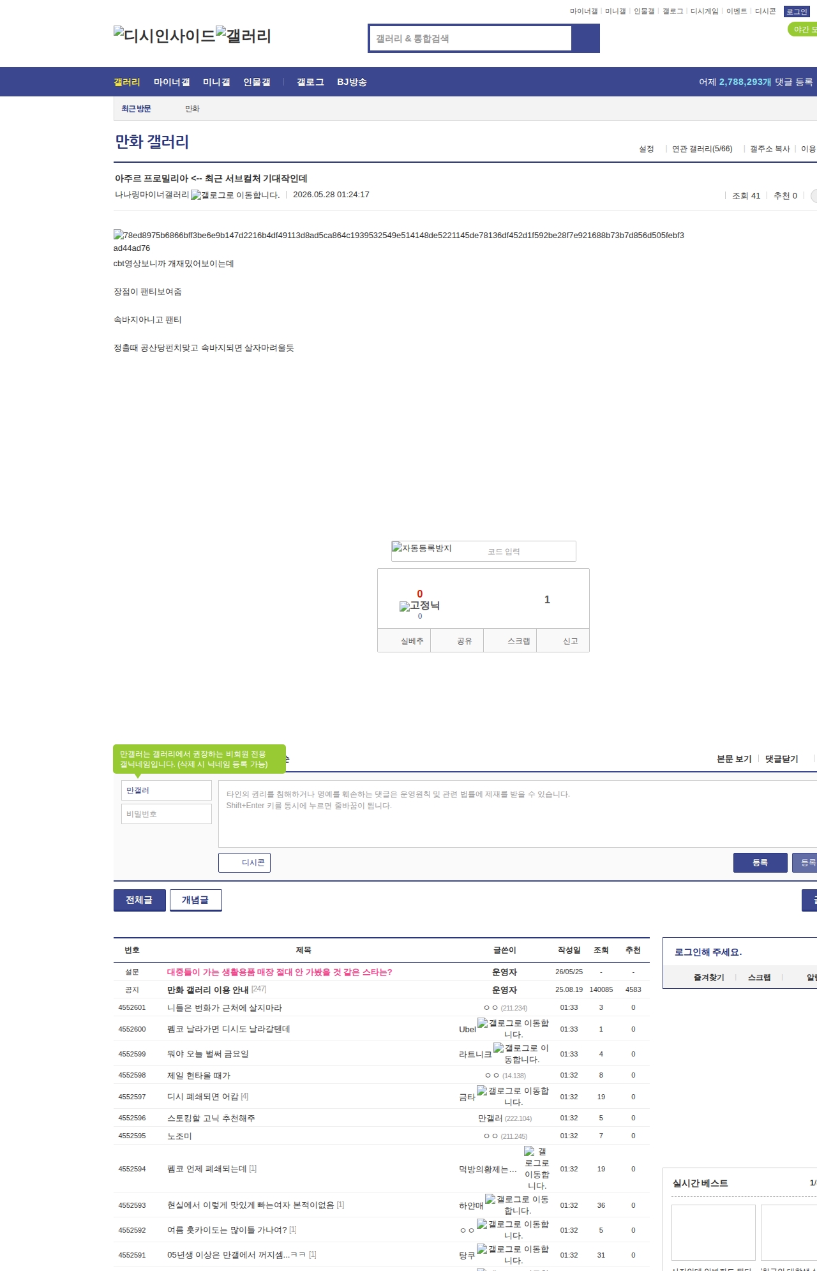
Task: Click the 자동등록방지 captcha image
Action: [x=422, y=548]
